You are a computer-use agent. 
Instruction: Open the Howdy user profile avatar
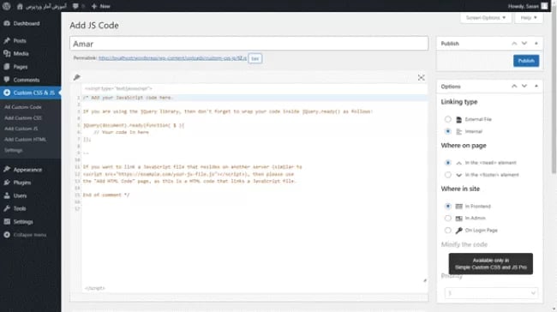544,6
